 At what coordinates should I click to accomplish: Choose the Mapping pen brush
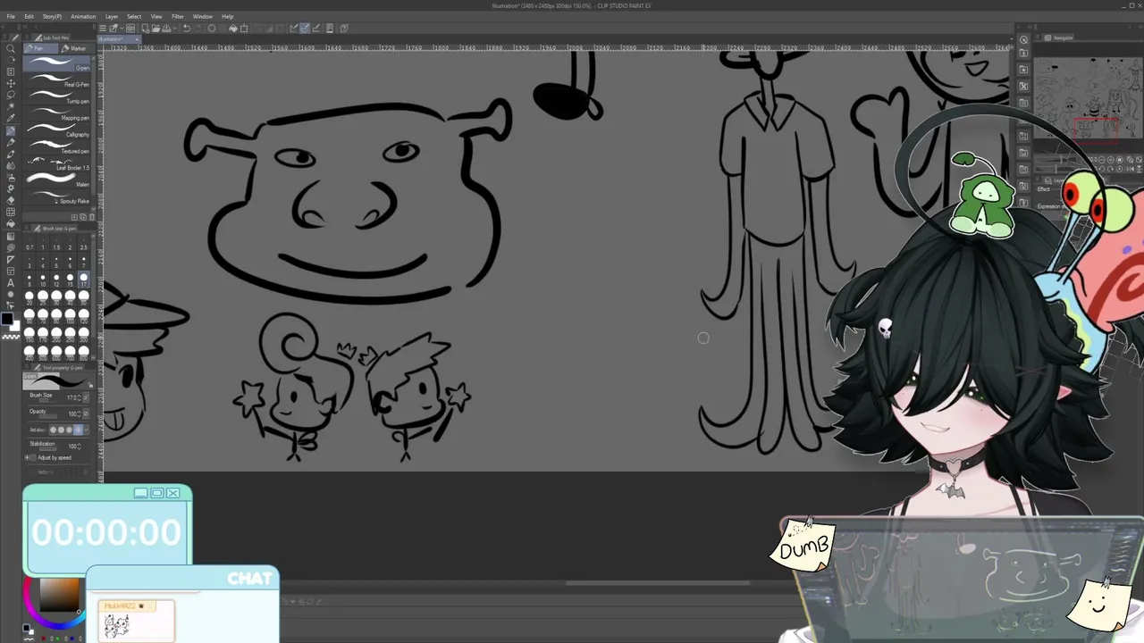(59, 115)
